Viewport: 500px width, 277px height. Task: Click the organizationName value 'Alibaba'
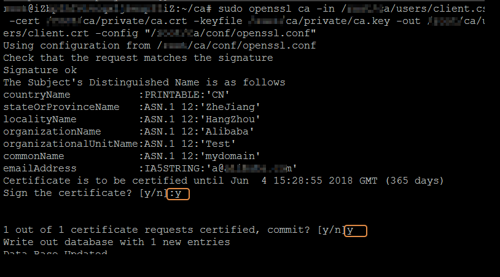tap(233, 132)
